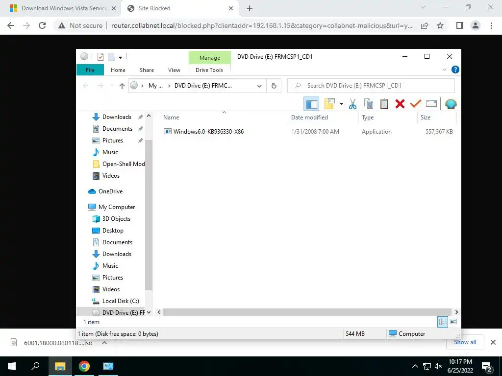Open Customize Quick Access Toolbar dropdown
Screen dimensions: 502x376
pos(121,57)
